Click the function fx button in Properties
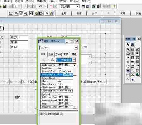Viewport: 142px width, 125px height. pyautogui.click(x=52, y=60)
